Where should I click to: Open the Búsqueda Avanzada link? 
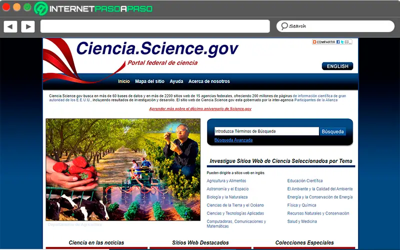point(233,140)
